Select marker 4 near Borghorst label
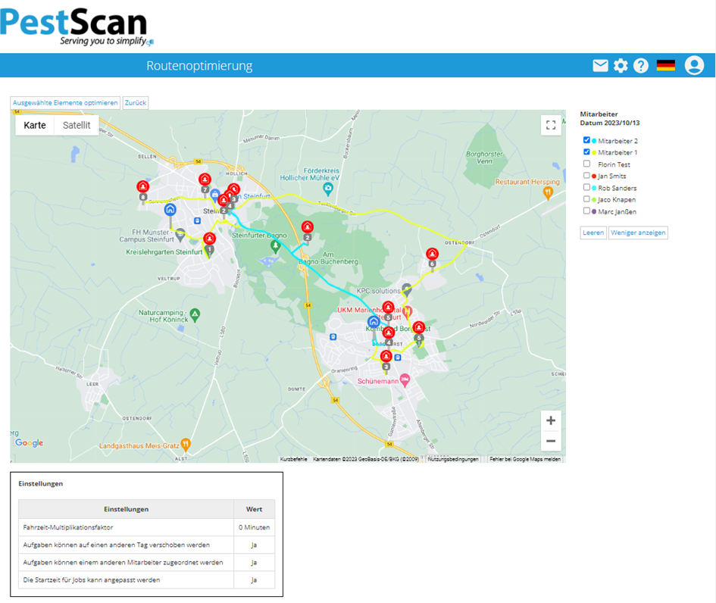 (x=389, y=332)
